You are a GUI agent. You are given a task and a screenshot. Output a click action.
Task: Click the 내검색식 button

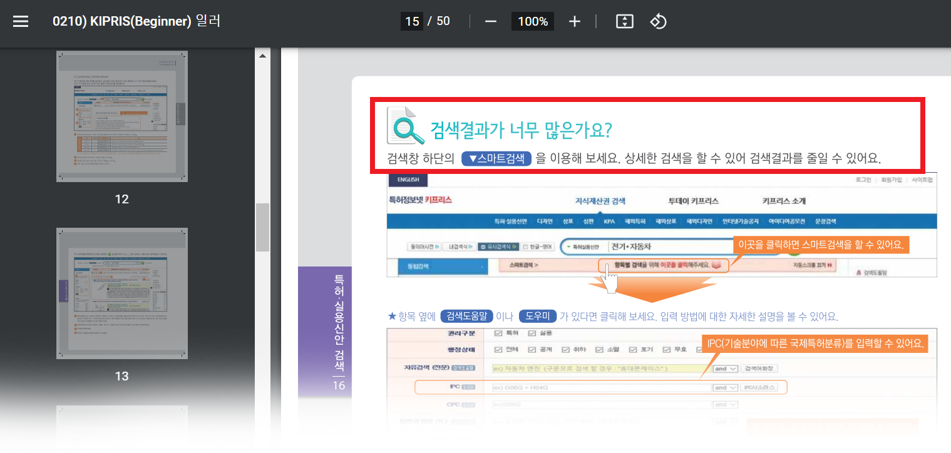click(x=460, y=247)
